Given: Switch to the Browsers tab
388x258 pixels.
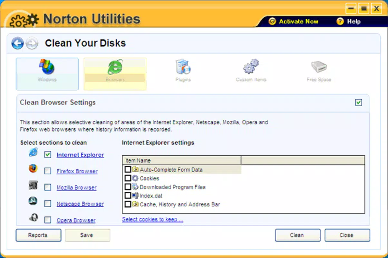Looking at the screenshot, I should [x=115, y=74].
